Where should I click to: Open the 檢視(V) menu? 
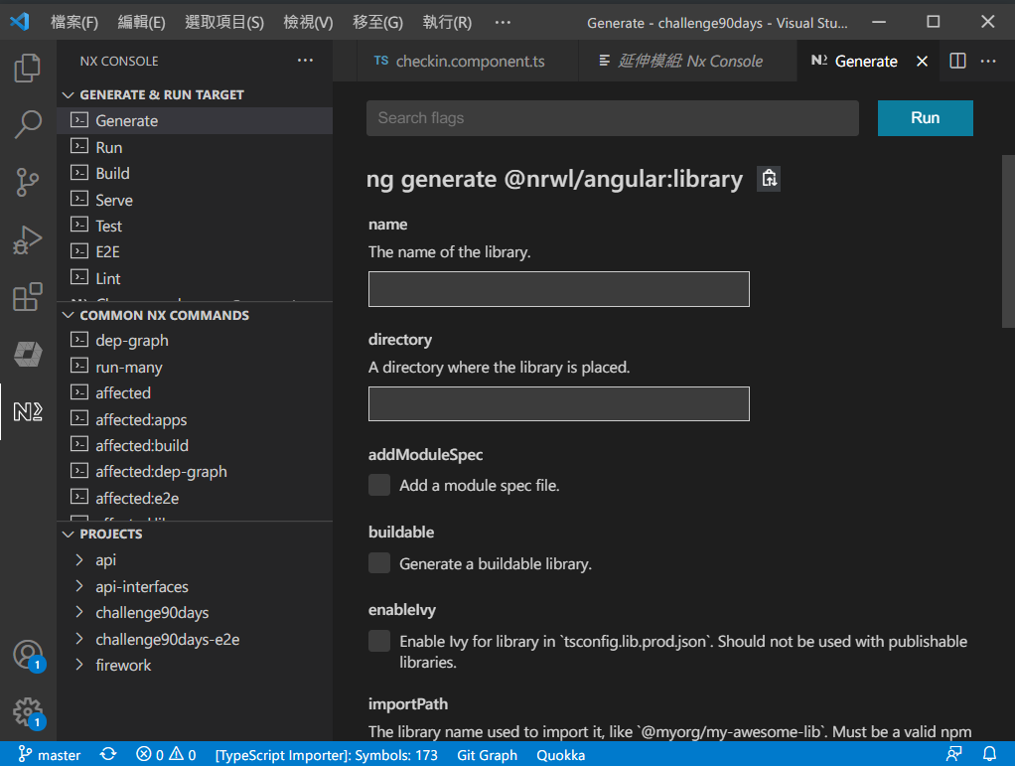click(308, 23)
